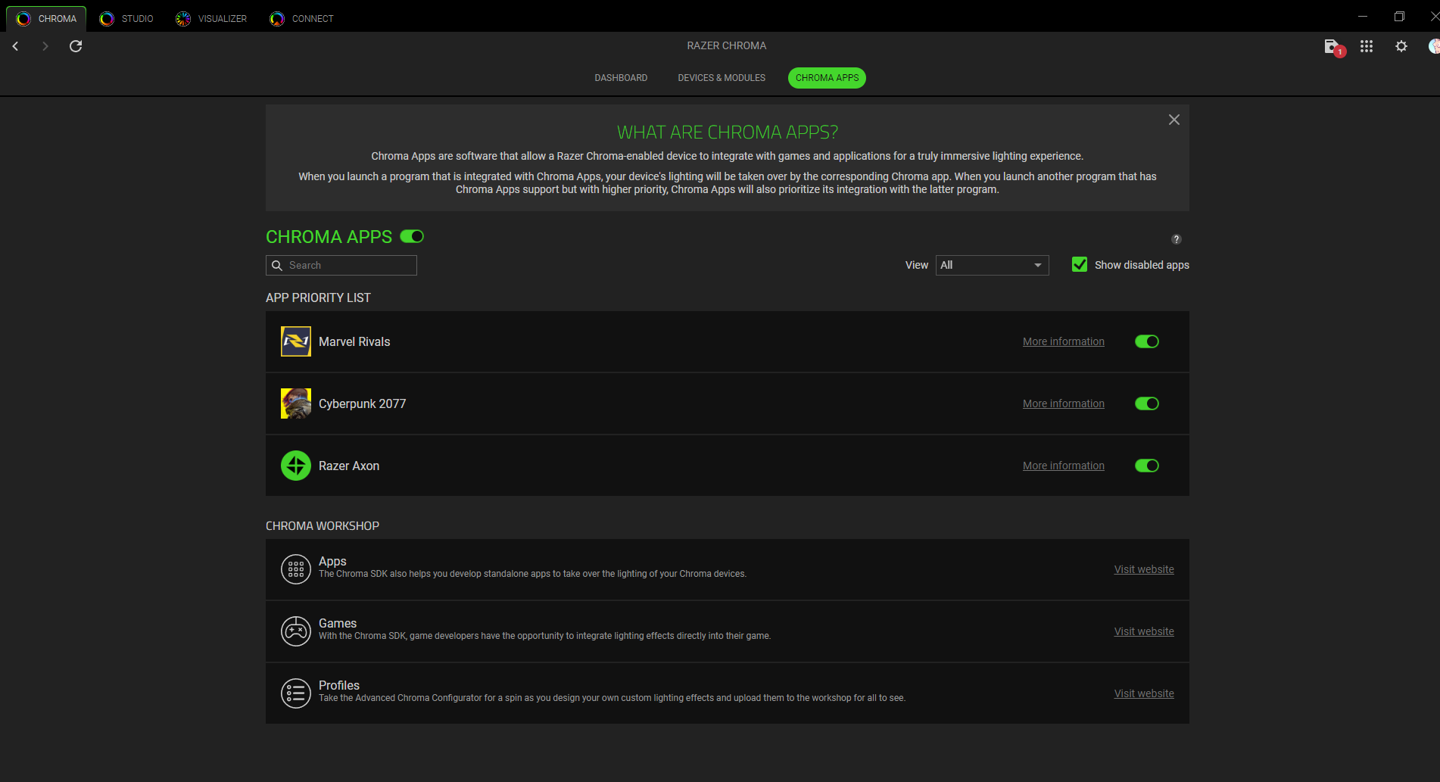The image size is (1440, 782).
Task: Click the back navigation arrow
Action: tap(15, 46)
